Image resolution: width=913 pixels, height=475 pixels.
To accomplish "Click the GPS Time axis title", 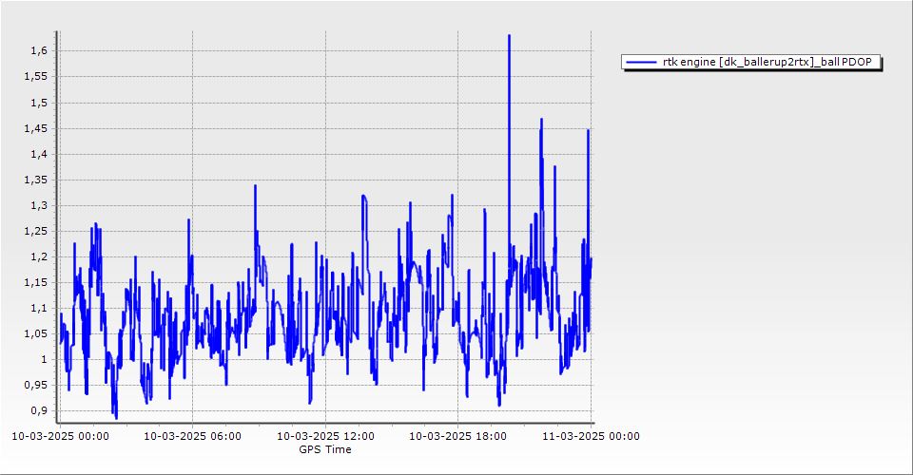I will [325, 449].
